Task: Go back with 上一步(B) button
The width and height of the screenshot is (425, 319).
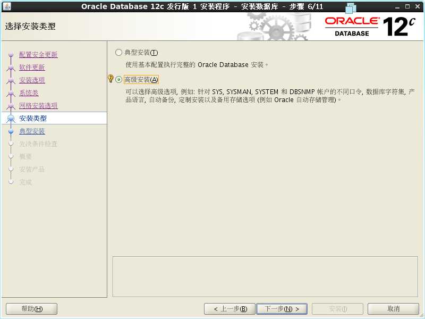Action: click(x=229, y=309)
